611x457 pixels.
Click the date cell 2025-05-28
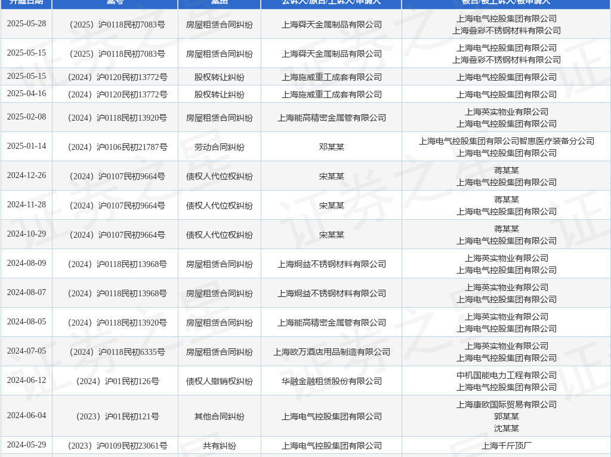26,24
